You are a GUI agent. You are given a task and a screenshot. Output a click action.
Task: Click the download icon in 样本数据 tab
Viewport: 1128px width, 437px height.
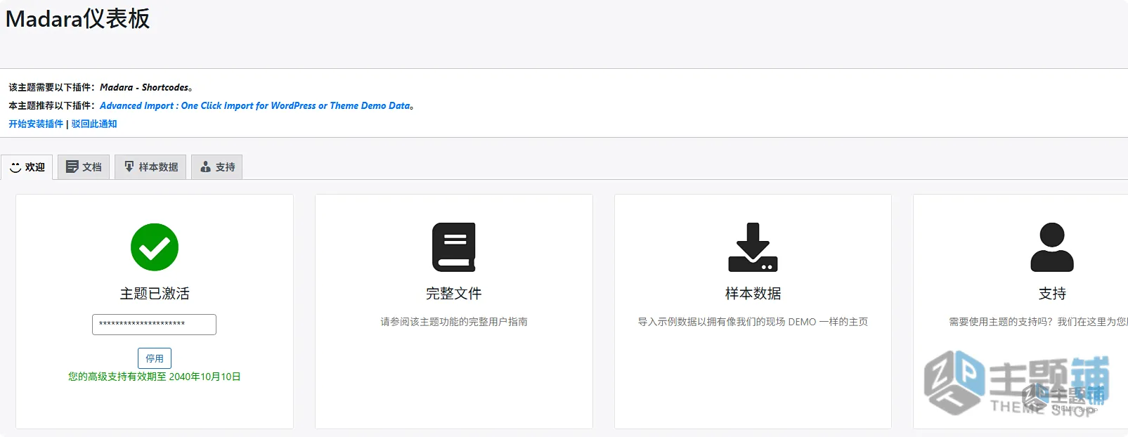(129, 167)
